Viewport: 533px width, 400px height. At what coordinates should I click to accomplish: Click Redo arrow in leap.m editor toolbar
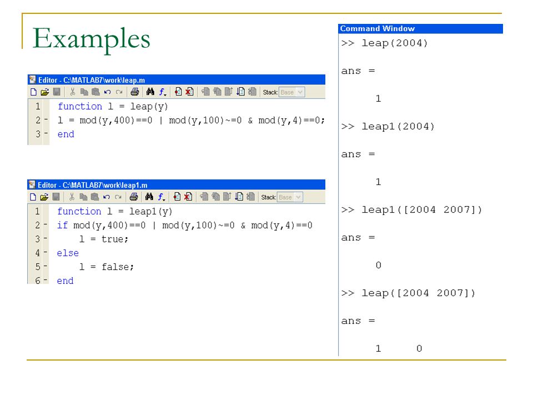pyautogui.click(x=119, y=92)
